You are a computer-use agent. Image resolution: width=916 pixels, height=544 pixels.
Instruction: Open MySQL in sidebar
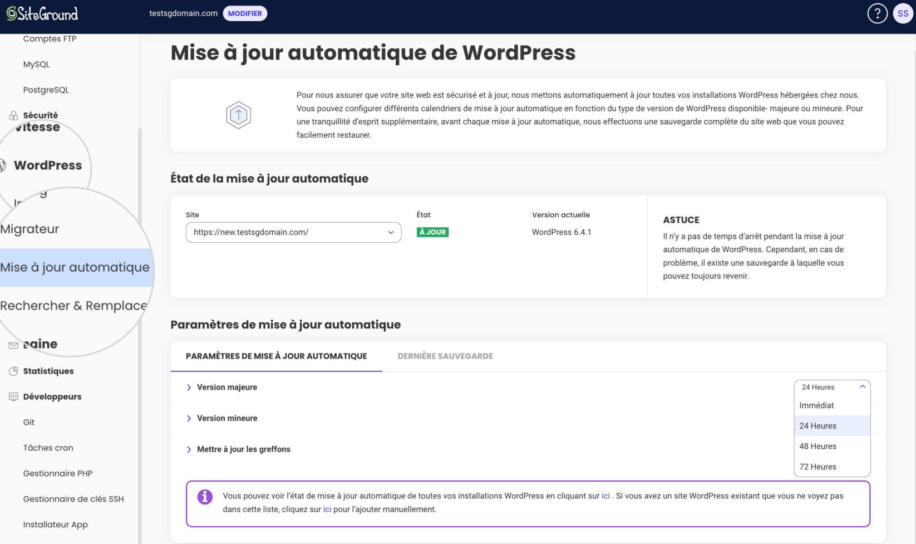(36, 64)
